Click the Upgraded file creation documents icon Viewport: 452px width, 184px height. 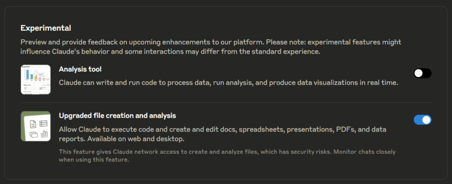(36, 126)
